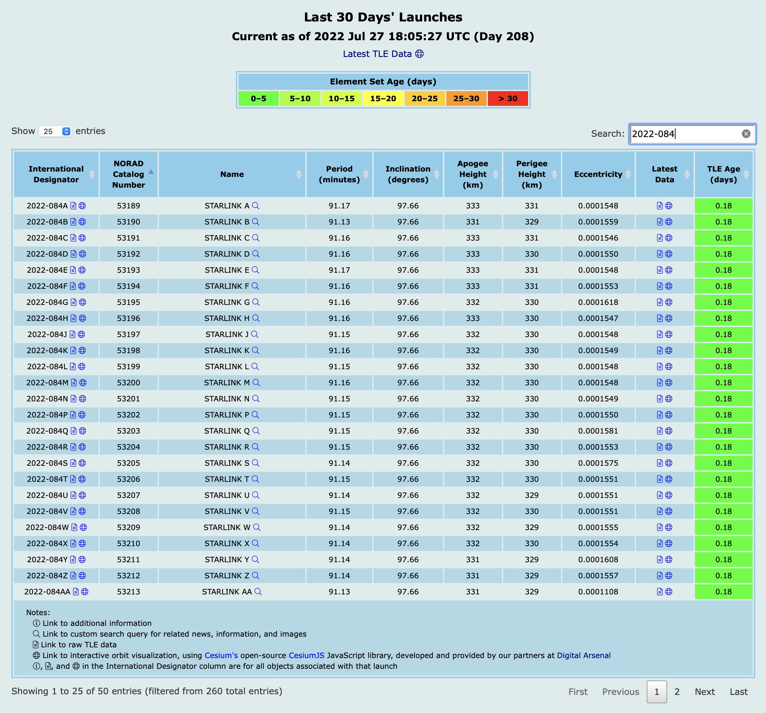Sort by Perigee Height column
The image size is (766, 713).
[532, 174]
